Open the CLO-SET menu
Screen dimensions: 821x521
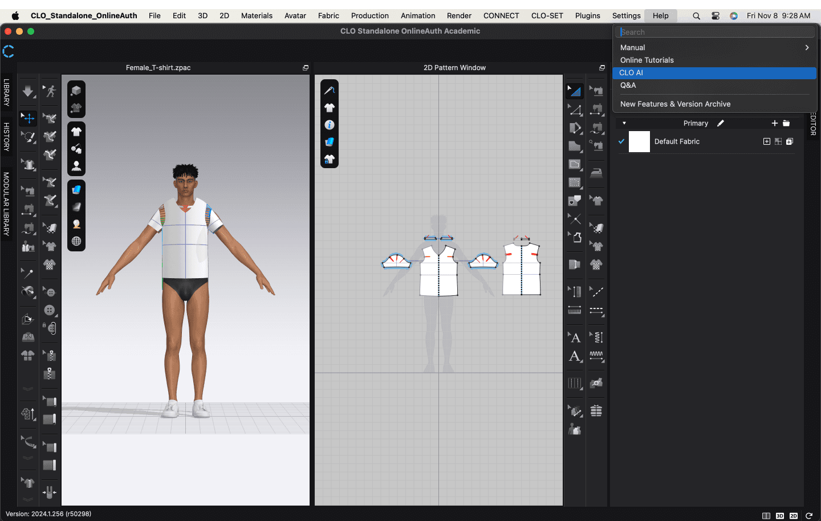pos(547,15)
